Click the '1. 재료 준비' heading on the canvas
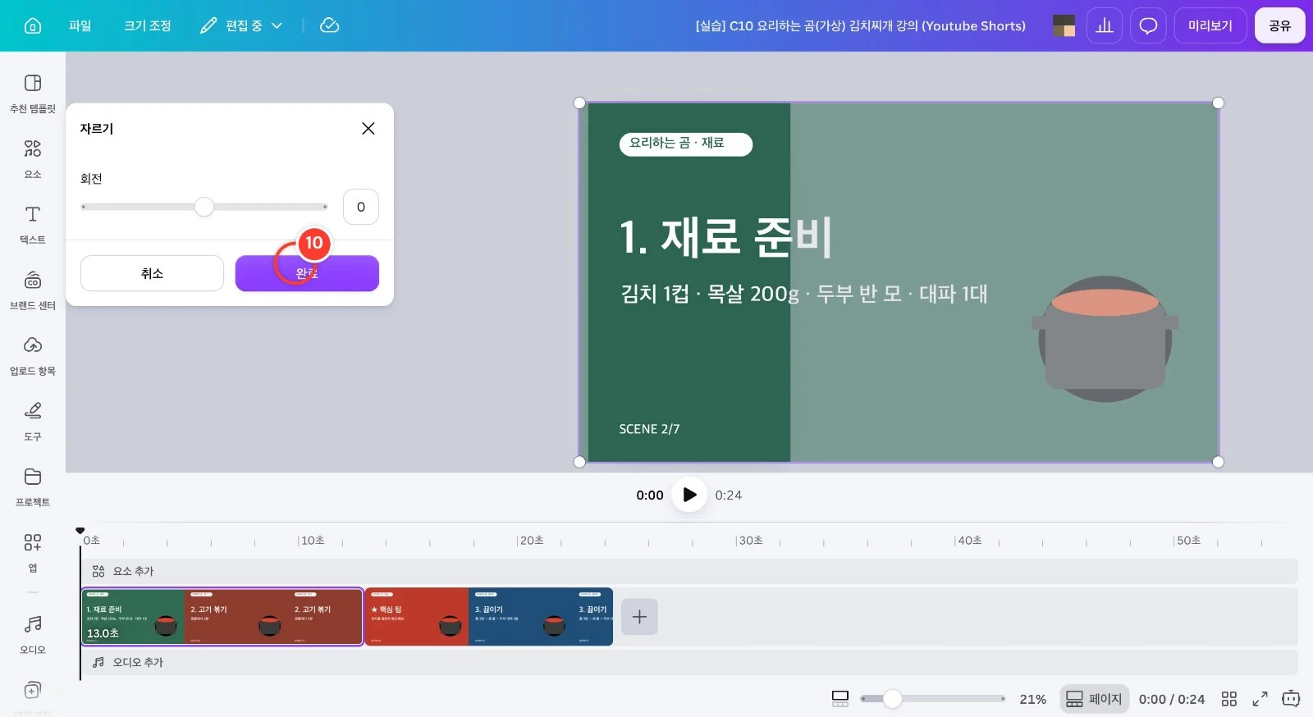Image resolution: width=1313 pixels, height=717 pixels. click(x=726, y=237)
